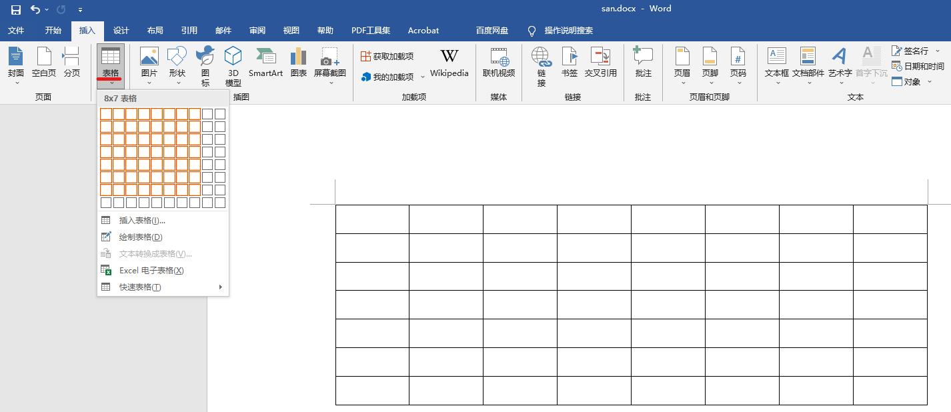Open the Page Number (页码) menu
951x412 pixels.
[x=738, y=65]
